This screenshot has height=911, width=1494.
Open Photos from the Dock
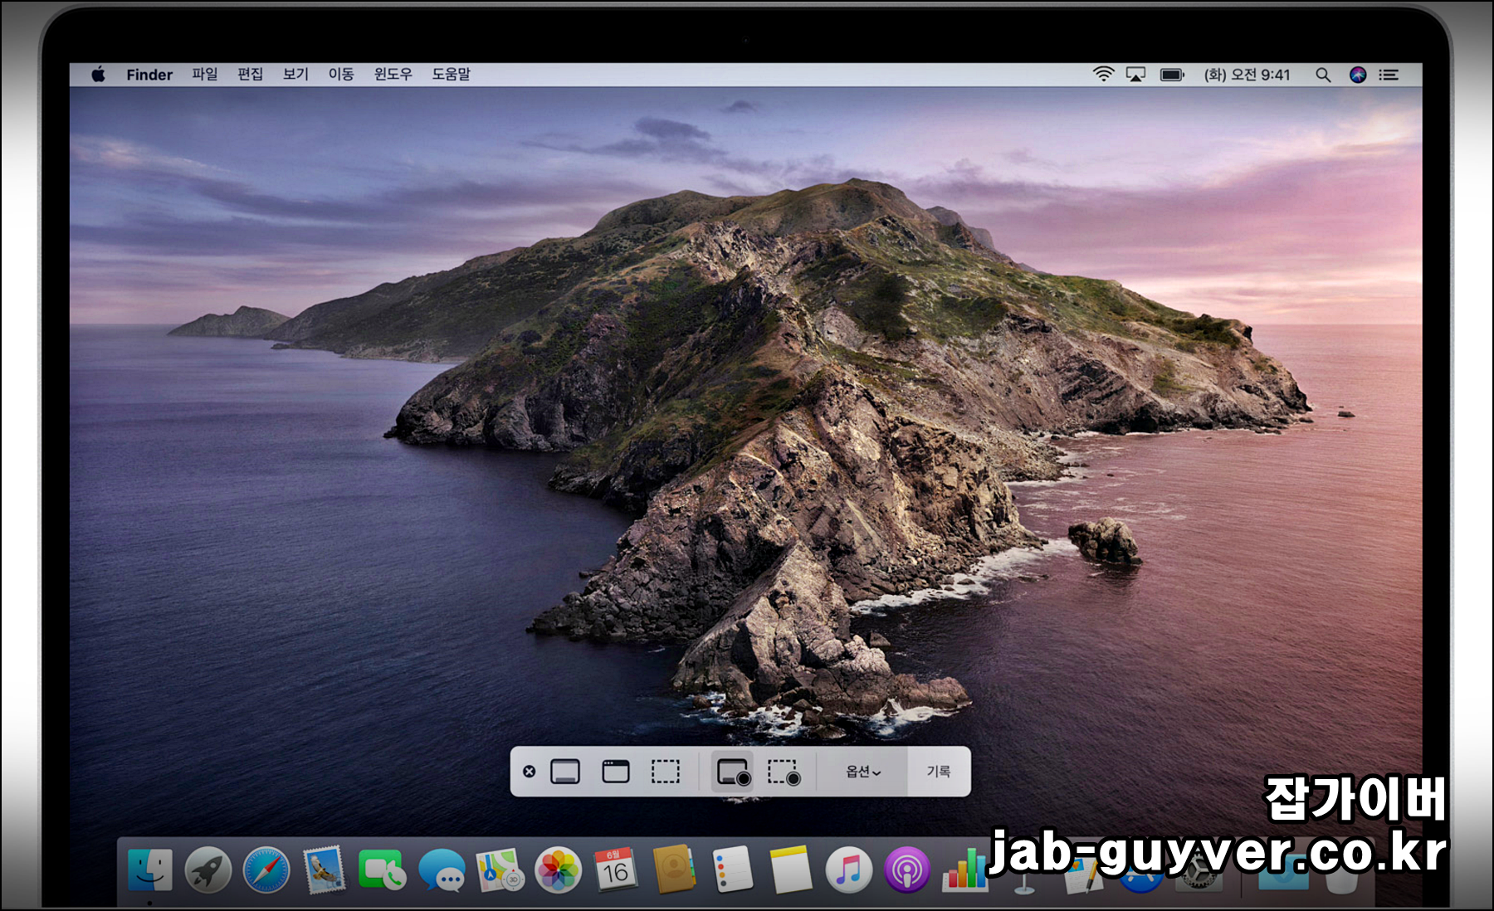coord(558,870)
